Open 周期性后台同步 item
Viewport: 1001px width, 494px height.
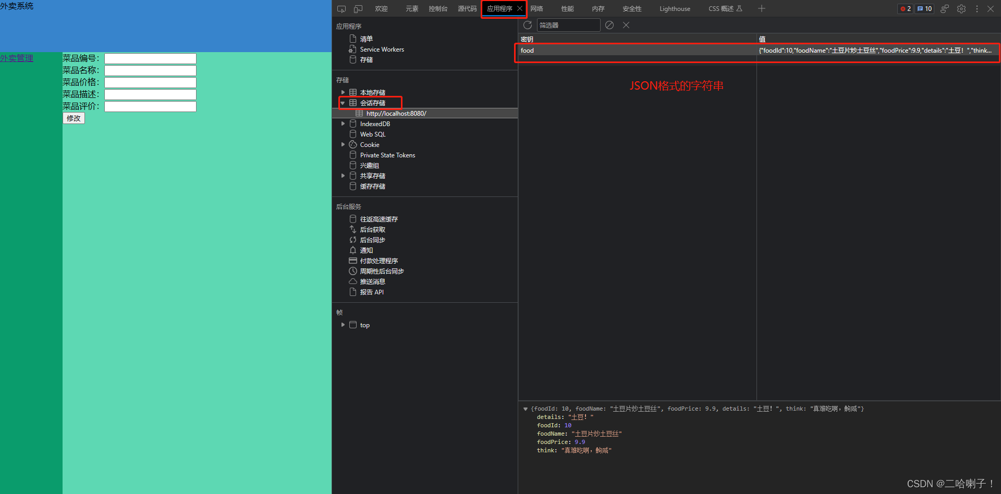pyautogui.click(x=382, y=271)
